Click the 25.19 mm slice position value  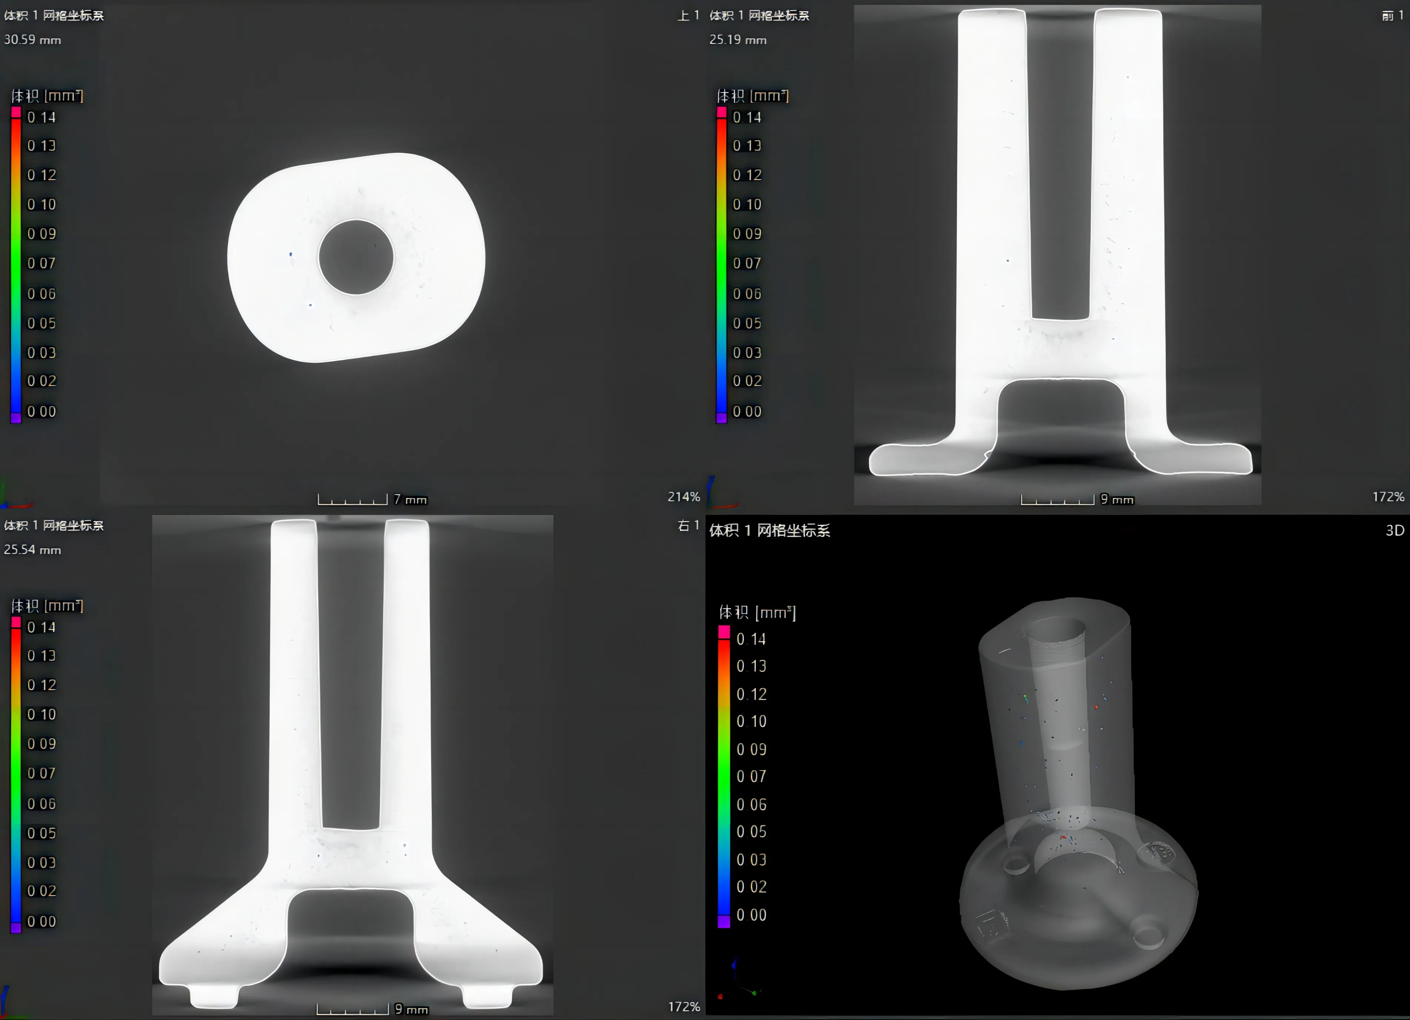pos(738,40)
